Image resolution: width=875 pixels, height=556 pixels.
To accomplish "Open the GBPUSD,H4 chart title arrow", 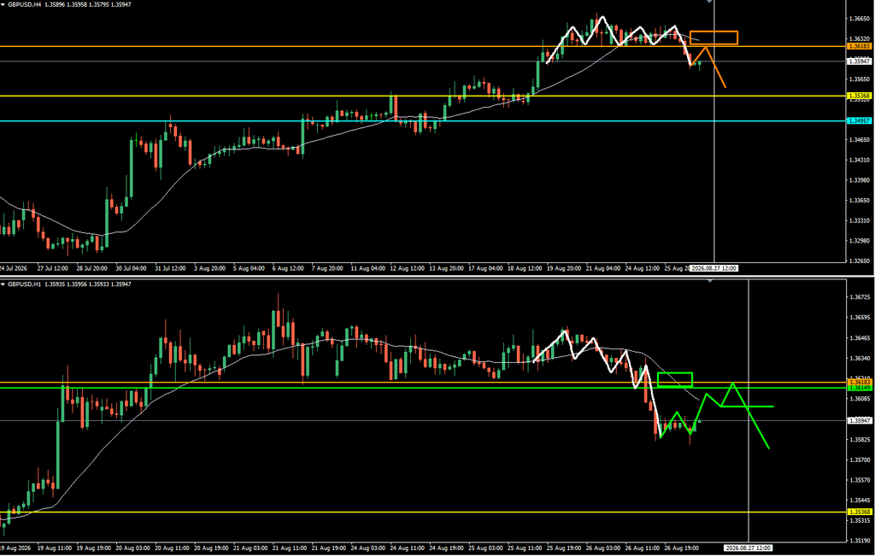I will tap(3, 4).
